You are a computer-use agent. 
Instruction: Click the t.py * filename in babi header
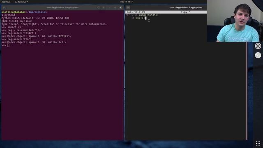185,12
